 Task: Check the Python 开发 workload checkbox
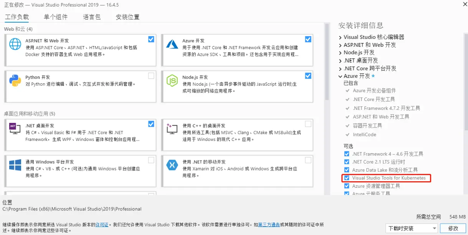click(x=151, y=76)
